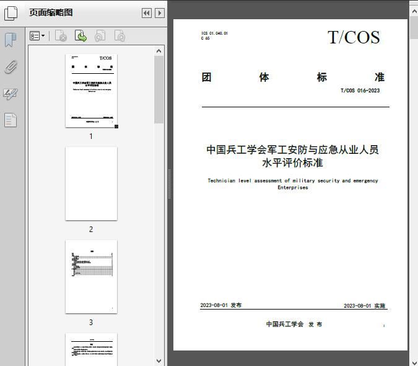Click the ICS 01.040.01 code text

(215, 33)
